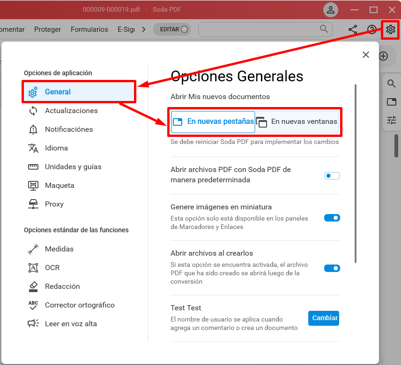Expand more ribbon tabs chevron
401x365 pixels.
[144, 29]
